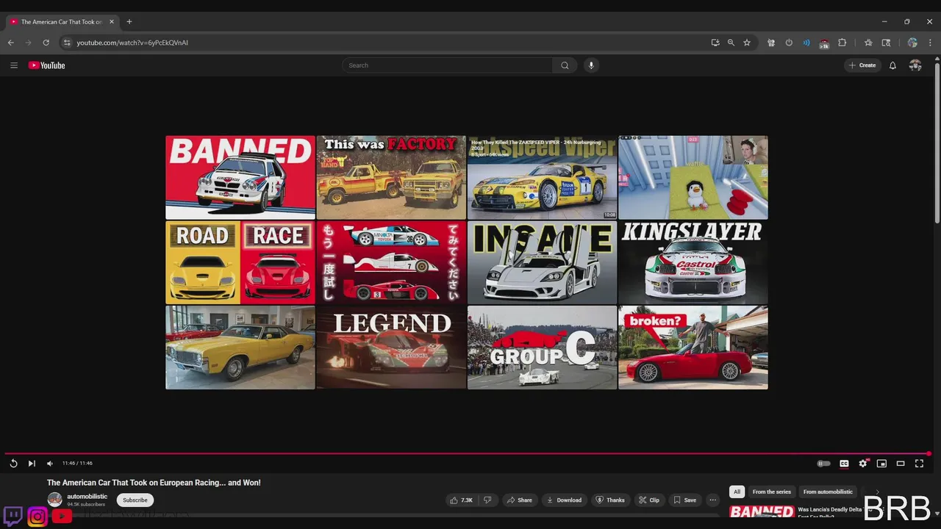Click the Clip button
Viewport: 941px width, 529px height.
point(649,500)
